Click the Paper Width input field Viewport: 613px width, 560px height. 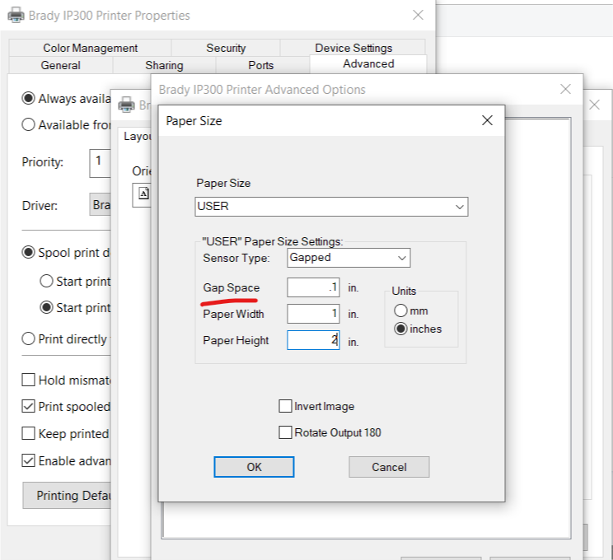coord(313,314)
